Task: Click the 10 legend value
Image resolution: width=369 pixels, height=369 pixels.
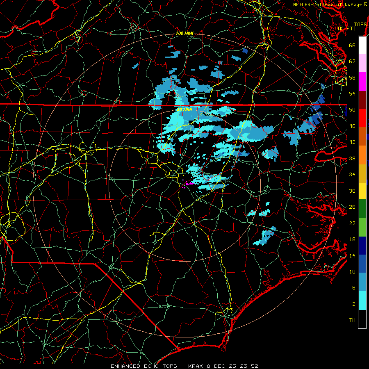Action: pos(352,271)
